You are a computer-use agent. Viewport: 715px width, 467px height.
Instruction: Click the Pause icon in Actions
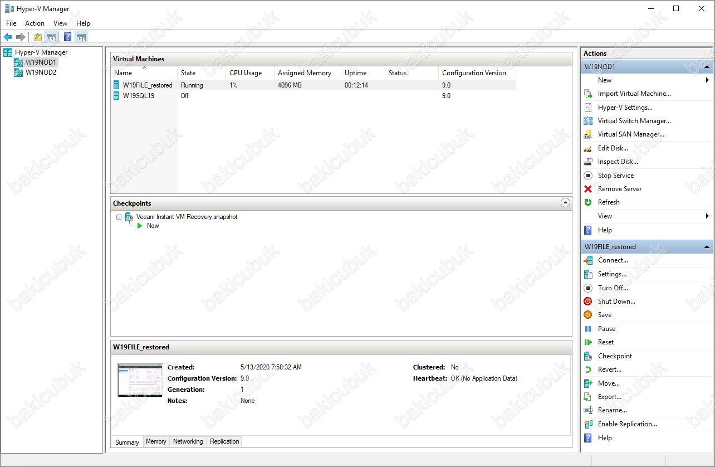(587, 329)
